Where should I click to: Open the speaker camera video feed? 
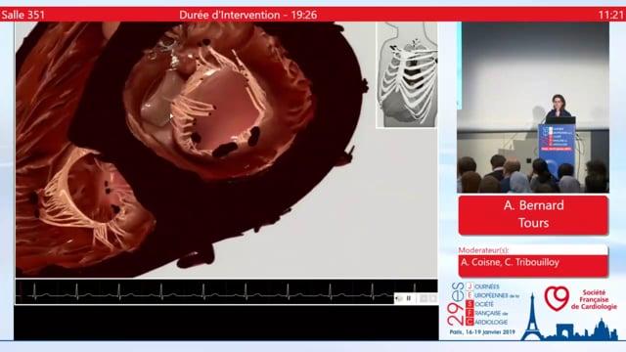tap(533, 108)
